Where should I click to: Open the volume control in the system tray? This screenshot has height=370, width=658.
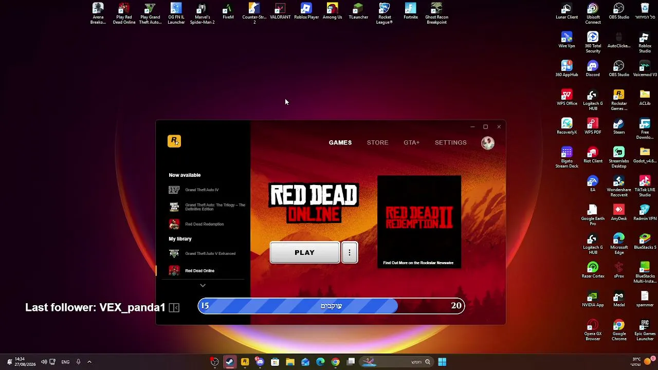44,362
